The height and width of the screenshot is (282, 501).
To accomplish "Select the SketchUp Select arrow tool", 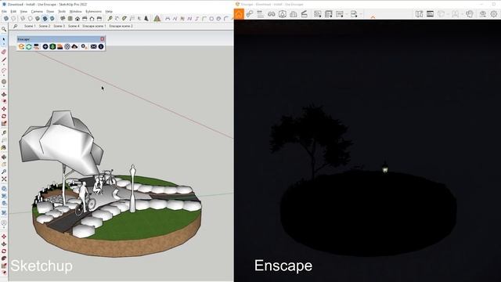I will 4,40.
